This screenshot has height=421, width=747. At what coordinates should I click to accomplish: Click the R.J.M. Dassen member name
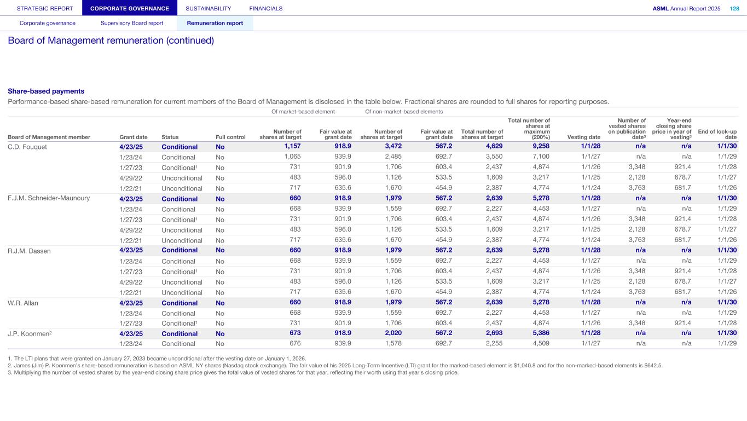[29, 251]
